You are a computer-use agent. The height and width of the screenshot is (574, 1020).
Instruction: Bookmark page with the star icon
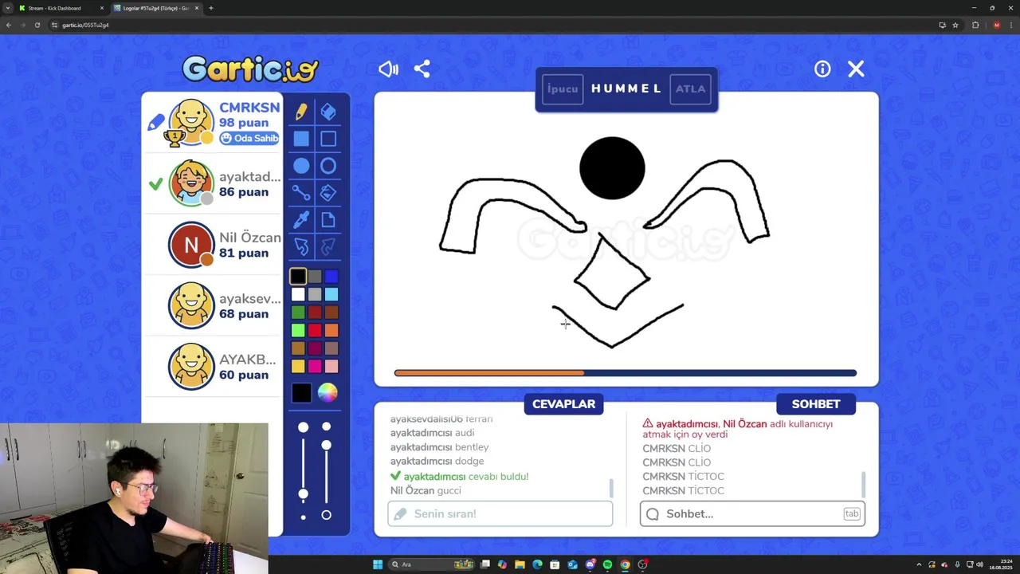pos(955,25)
